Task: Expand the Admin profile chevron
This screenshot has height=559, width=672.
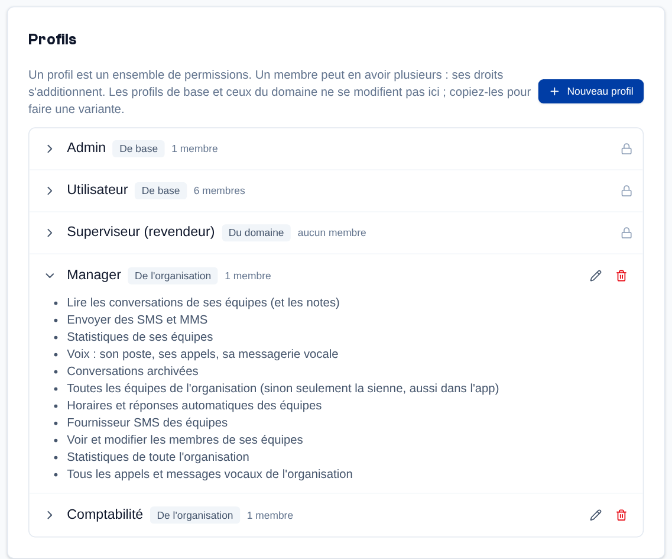Action: pos(50,149)
